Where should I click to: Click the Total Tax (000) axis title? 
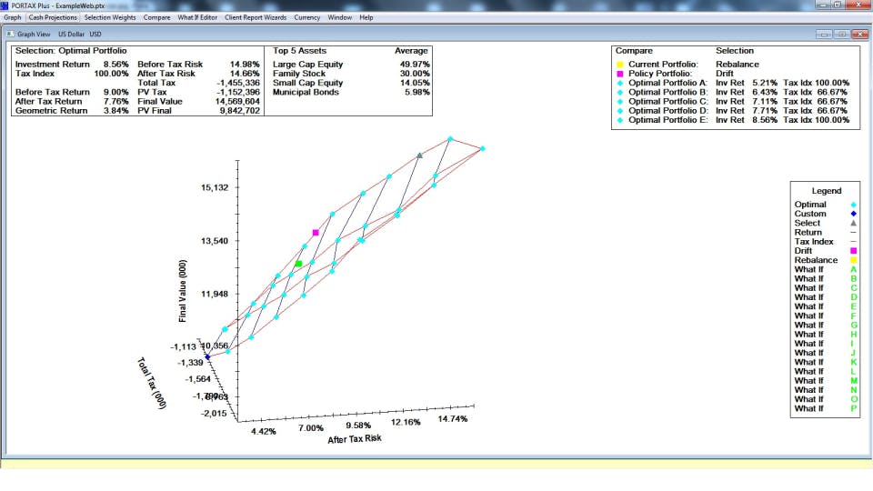152,383
